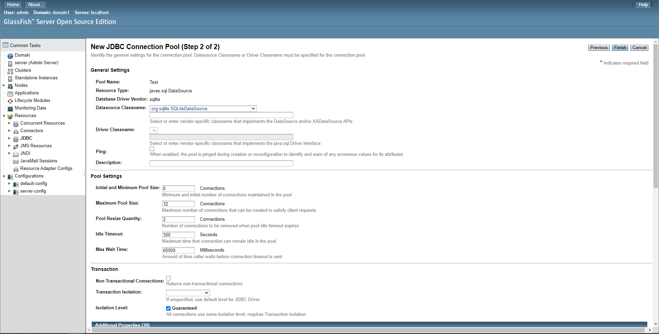Expand the Configurations tree node
This screenshot has height=334, width=659.
pyautogui.click(x=4, y=176)
